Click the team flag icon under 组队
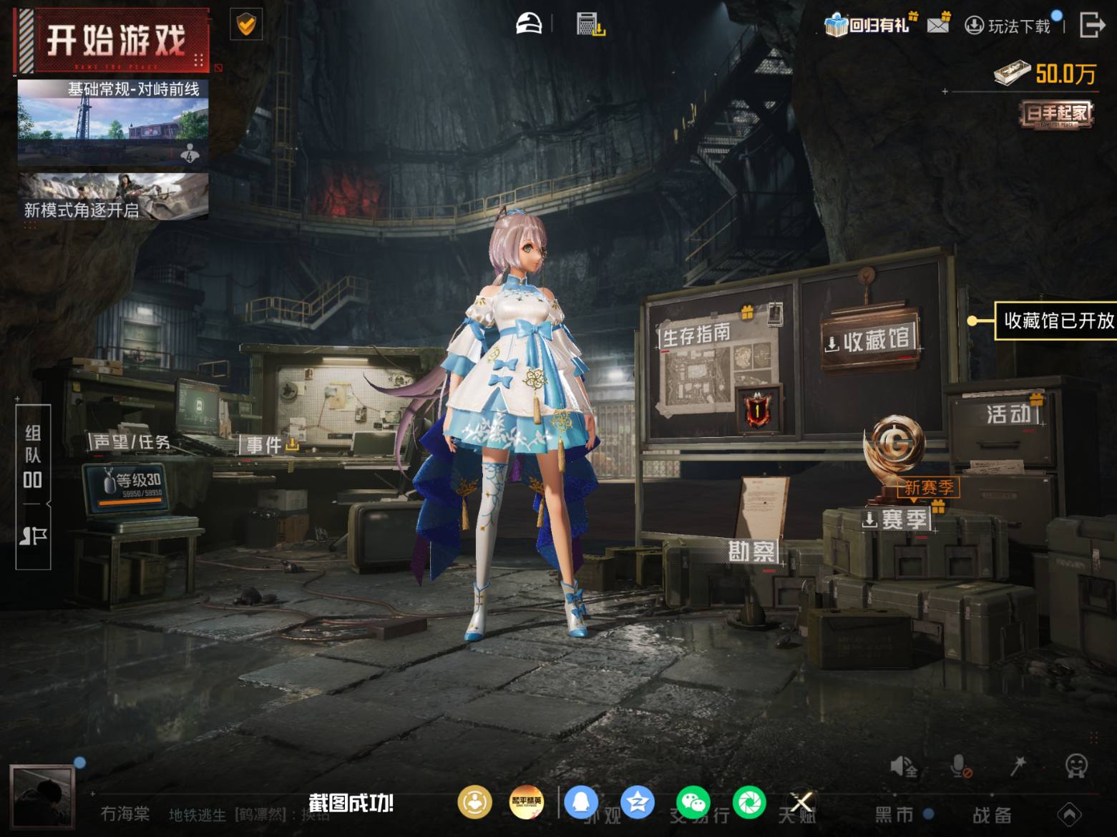The width and height of the screenshot is (1117, 837). (33, 536)
